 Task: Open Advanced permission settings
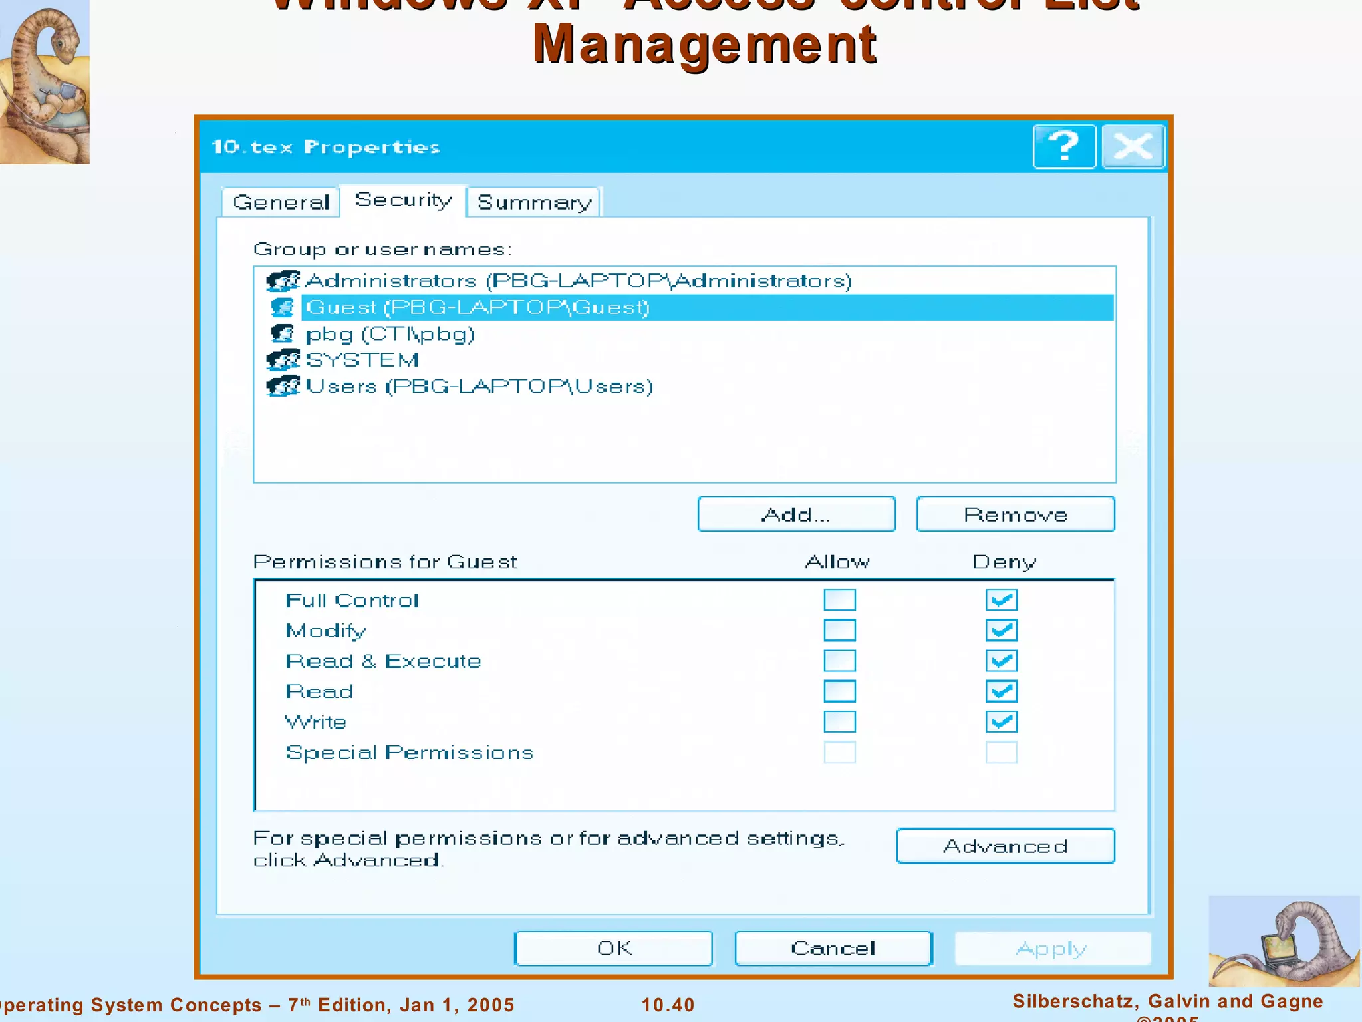(1005, 846)
